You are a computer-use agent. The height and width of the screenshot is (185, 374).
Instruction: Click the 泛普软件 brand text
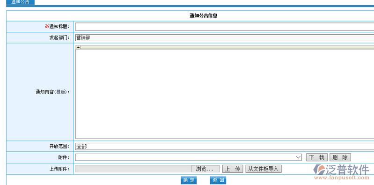click(x=347, y=170)
